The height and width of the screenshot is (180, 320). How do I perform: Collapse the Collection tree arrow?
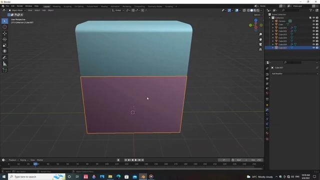270,18
